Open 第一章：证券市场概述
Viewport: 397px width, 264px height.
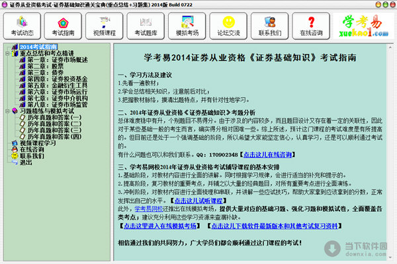[58, 60]
